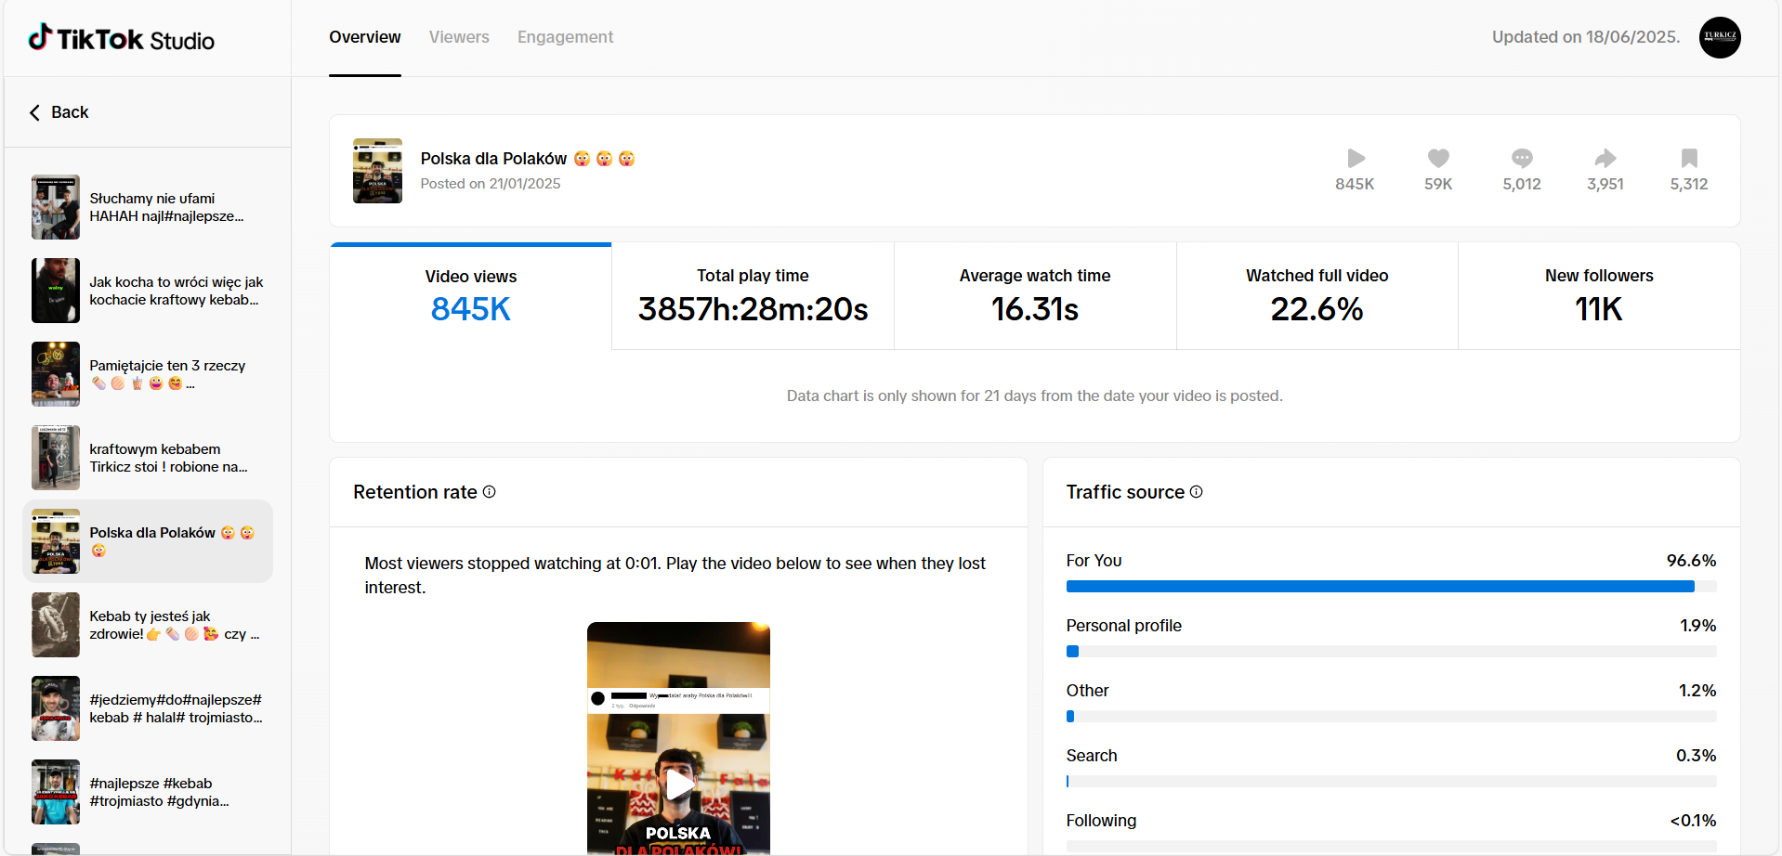Select the Total play time metric
This screenshot has width=1782, height=856.
tap(753, 296)
